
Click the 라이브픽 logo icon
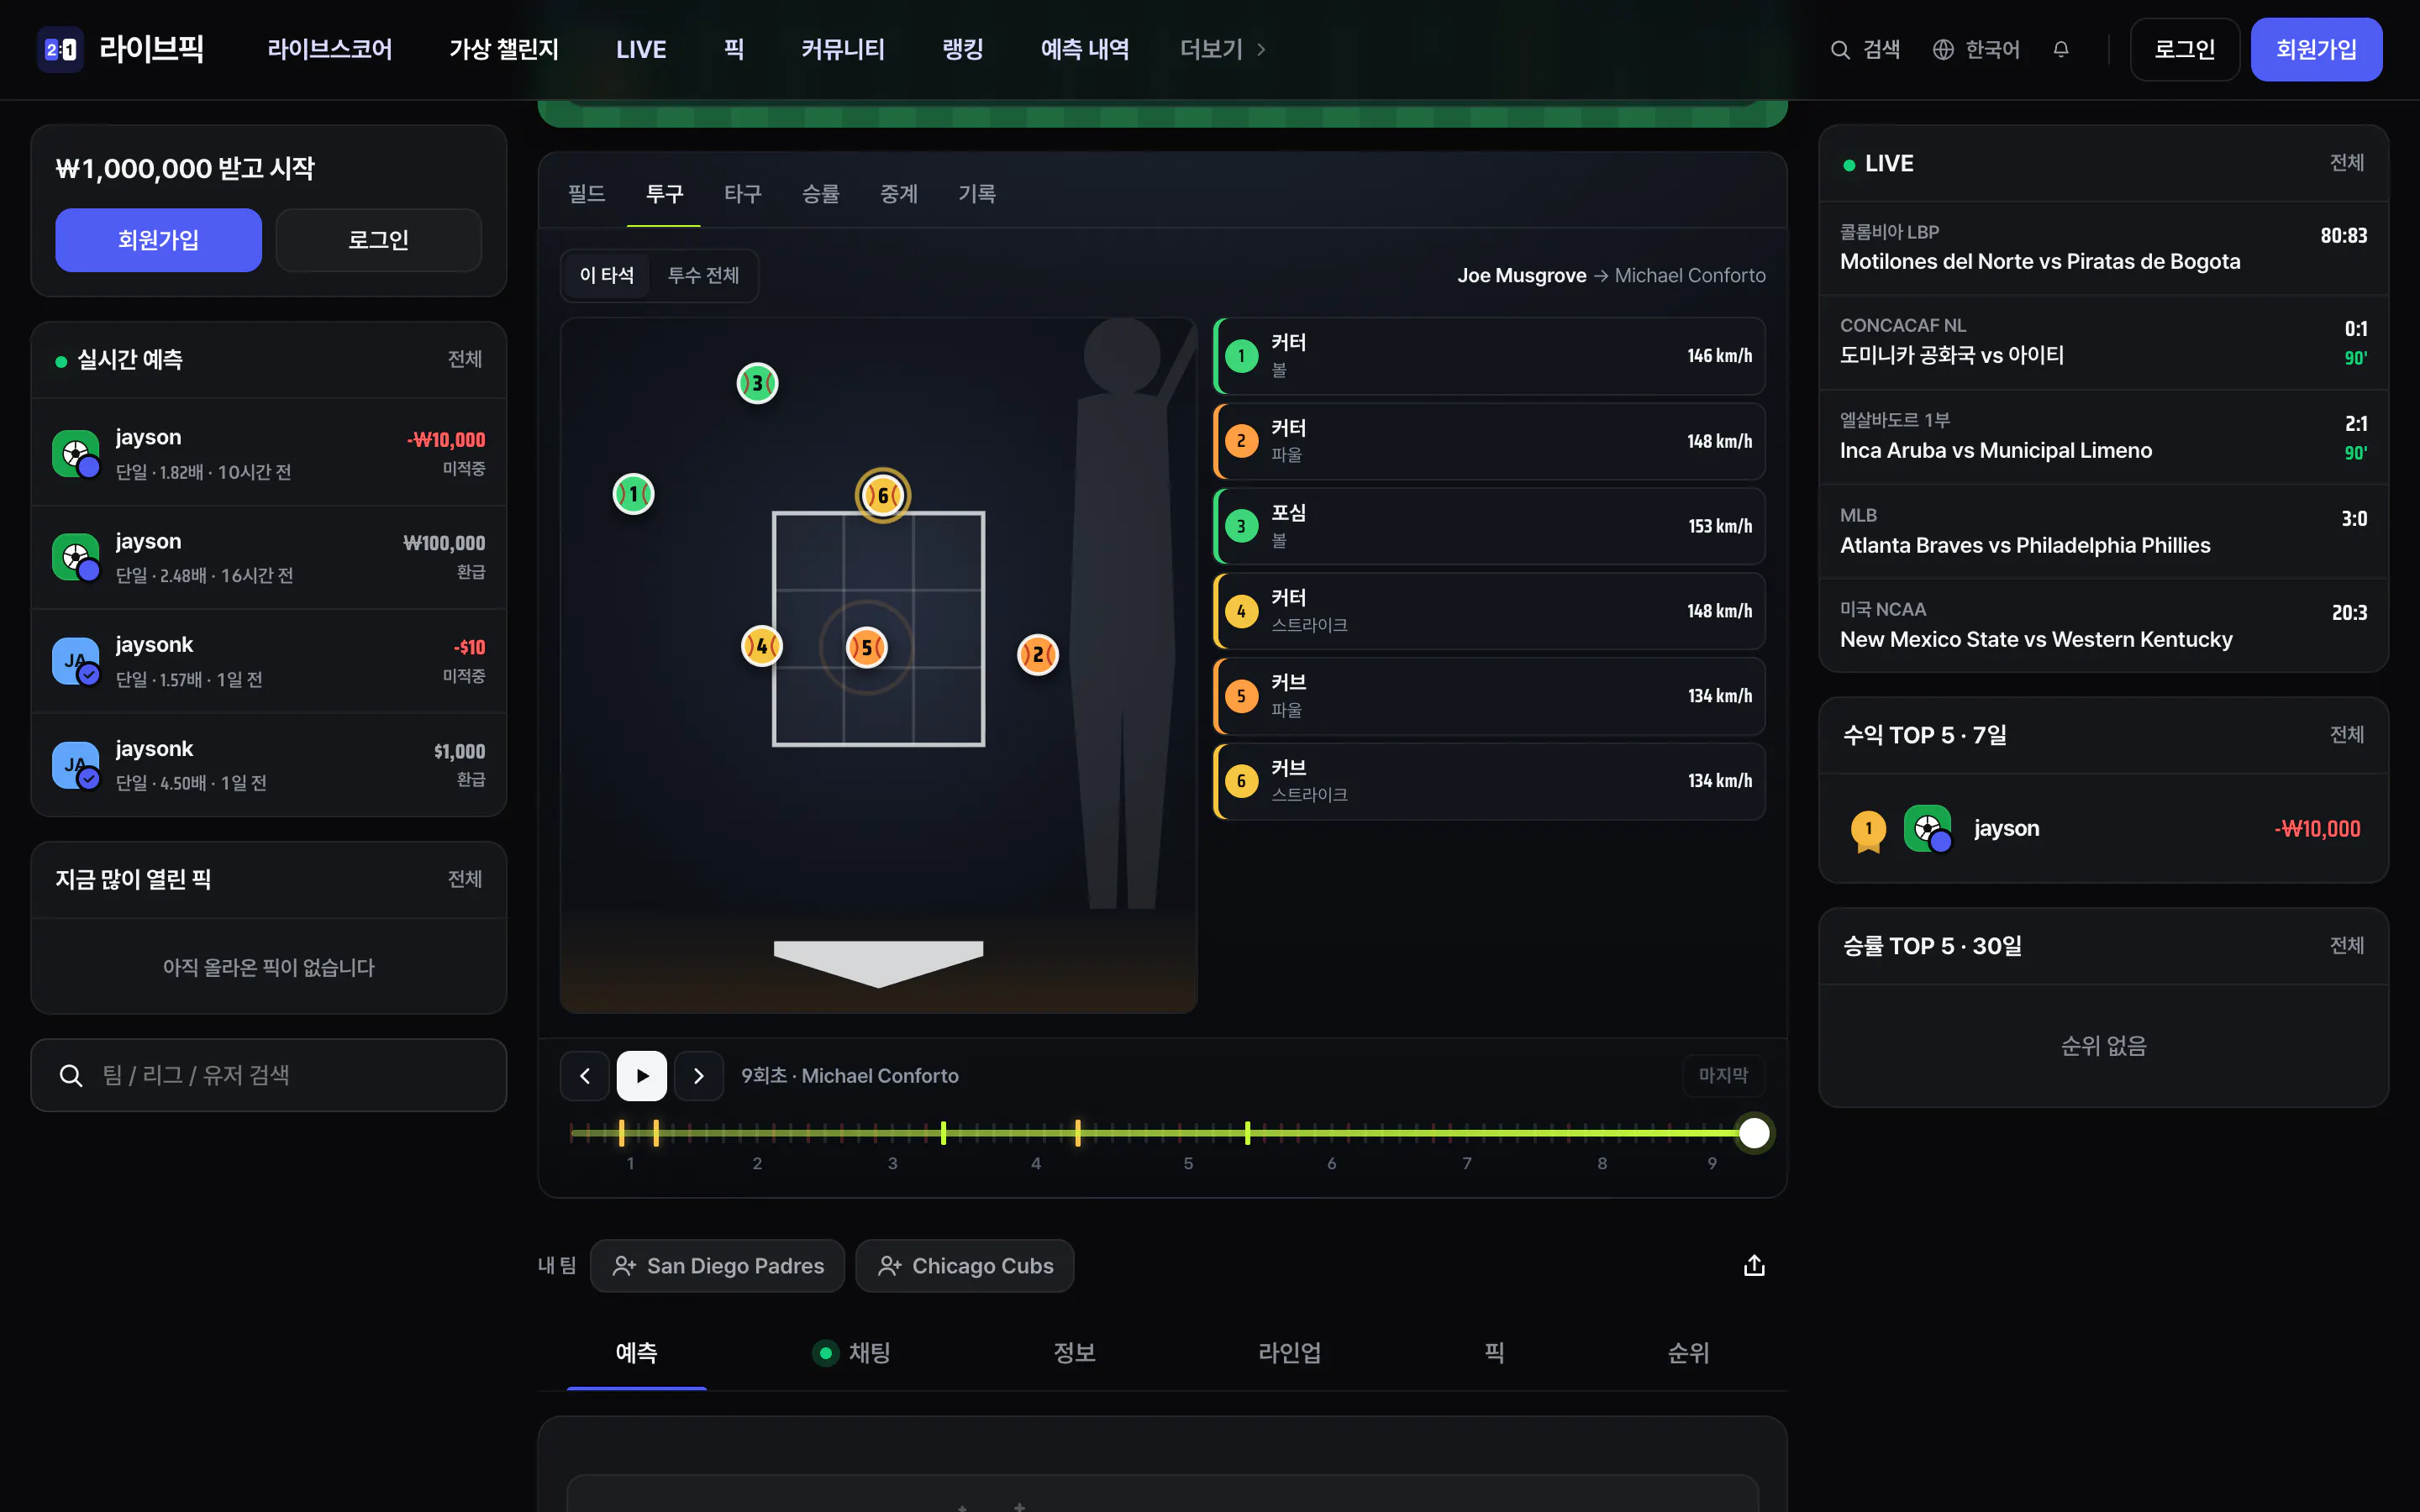pos(61,49)
